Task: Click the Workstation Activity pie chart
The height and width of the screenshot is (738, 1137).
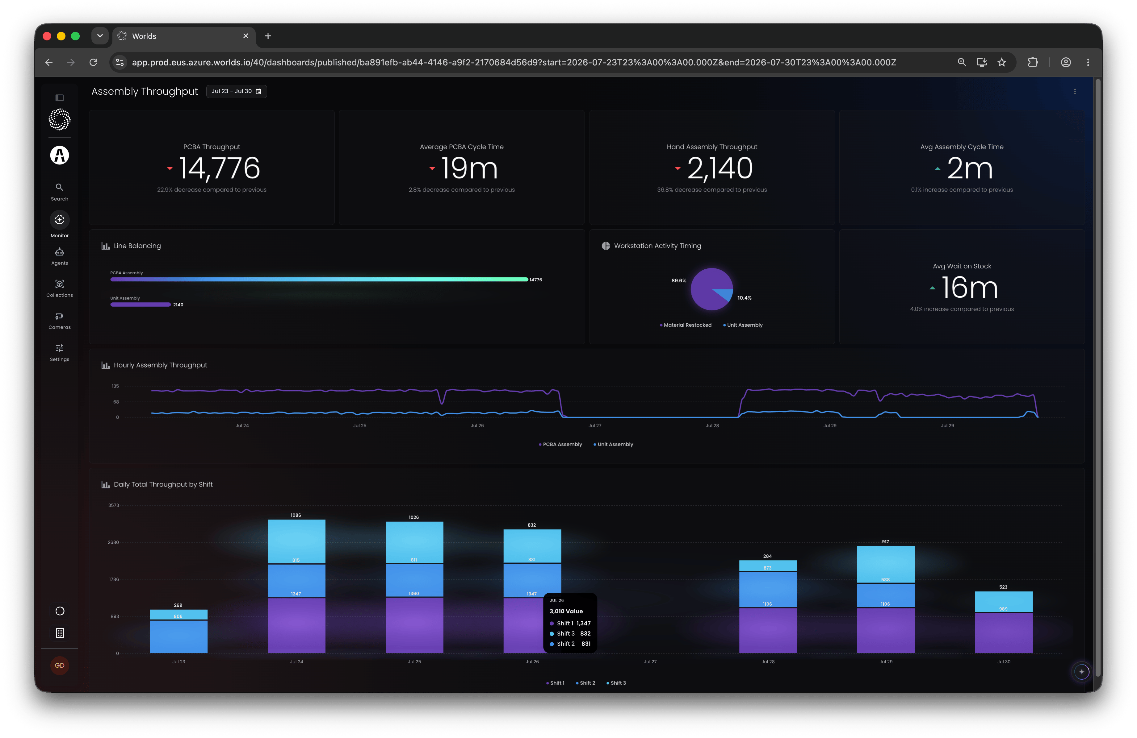Action: 712,289
